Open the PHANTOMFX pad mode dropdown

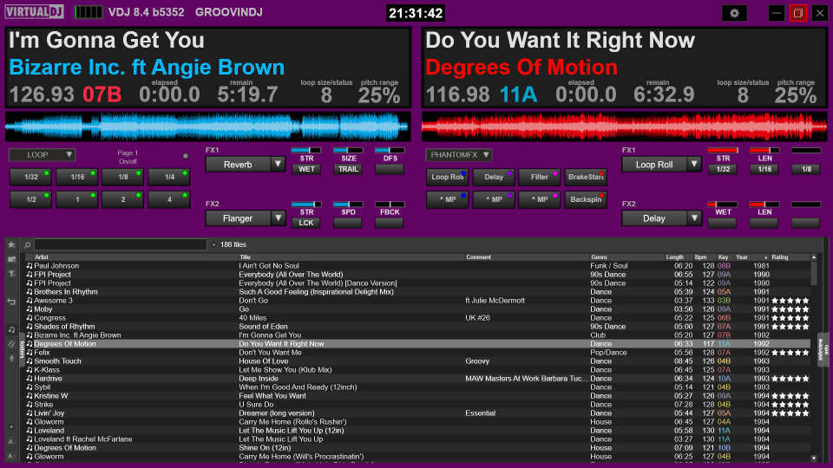tap(459, 155)
